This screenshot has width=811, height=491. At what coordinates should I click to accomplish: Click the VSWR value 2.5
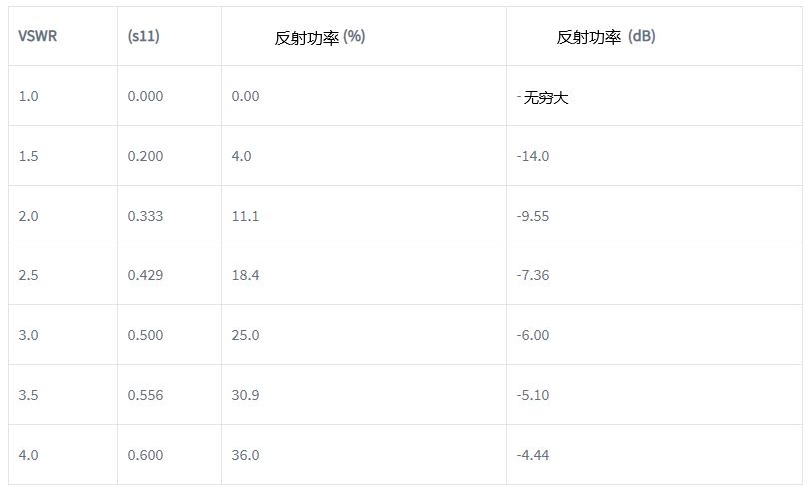tap(28, 275)
